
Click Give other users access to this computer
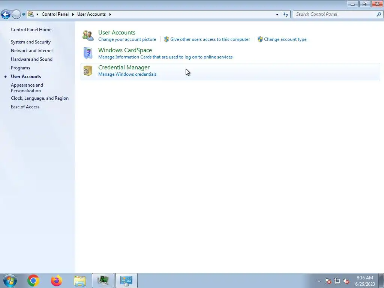pos(210,39)
